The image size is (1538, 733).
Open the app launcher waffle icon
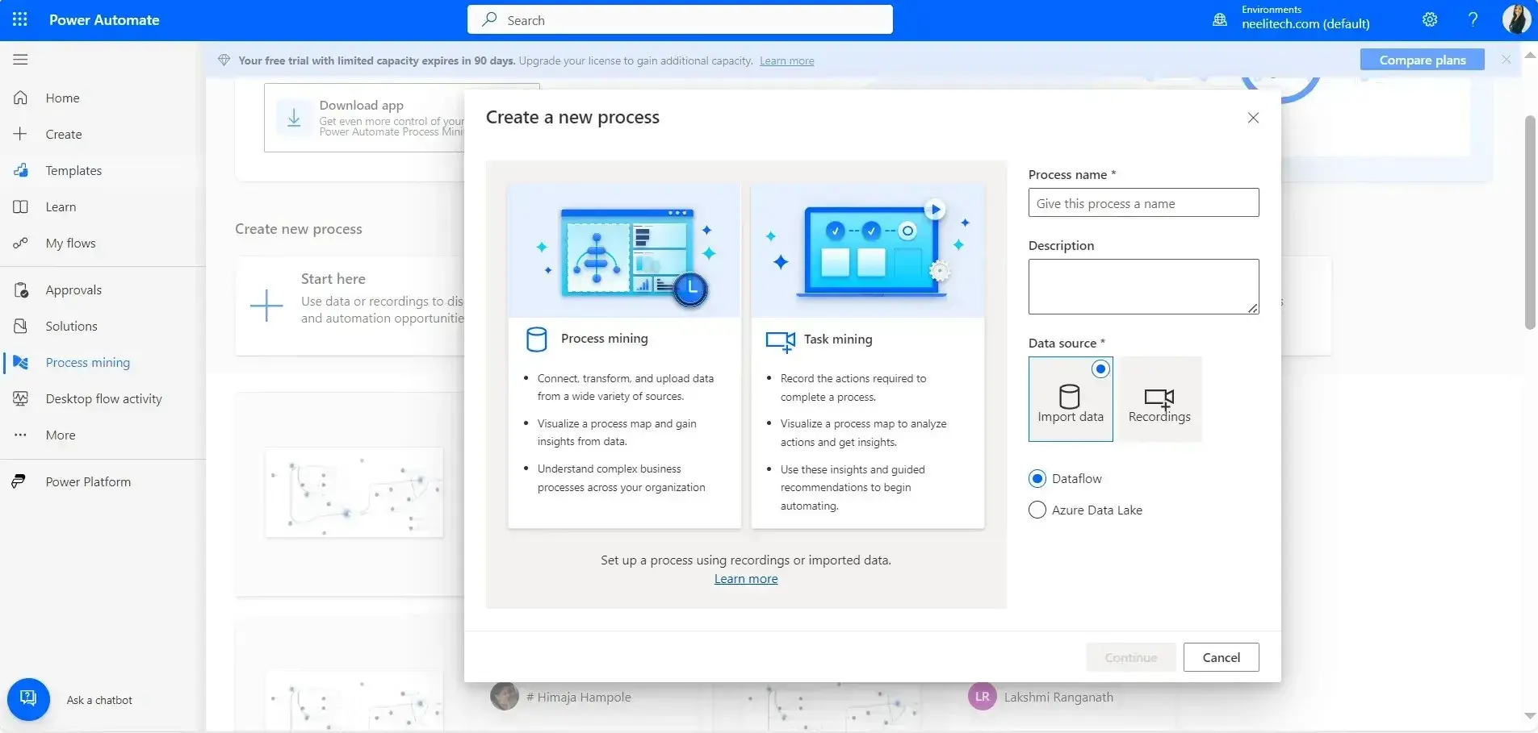(20, 19)
